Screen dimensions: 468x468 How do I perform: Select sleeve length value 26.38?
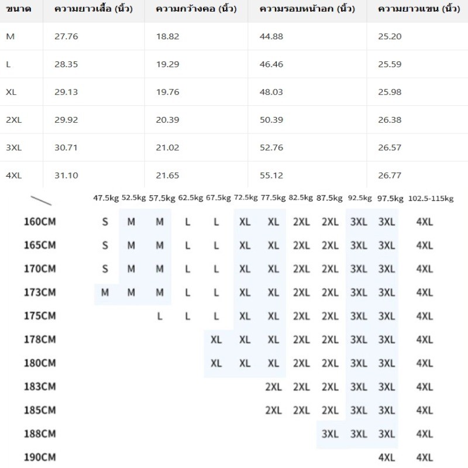click(x=390, y=120)
